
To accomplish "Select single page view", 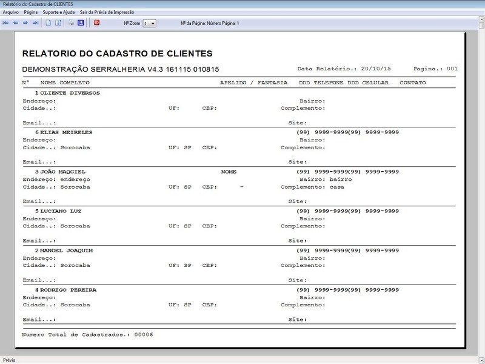I will click(48, 23).
